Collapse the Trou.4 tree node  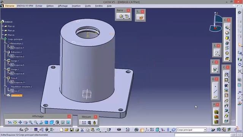tap(5, 78)
